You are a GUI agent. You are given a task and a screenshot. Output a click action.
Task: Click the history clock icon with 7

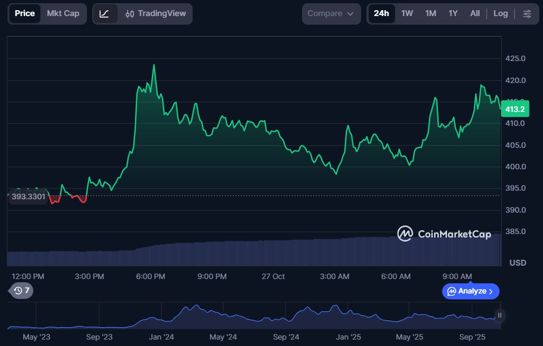[22, 290]
